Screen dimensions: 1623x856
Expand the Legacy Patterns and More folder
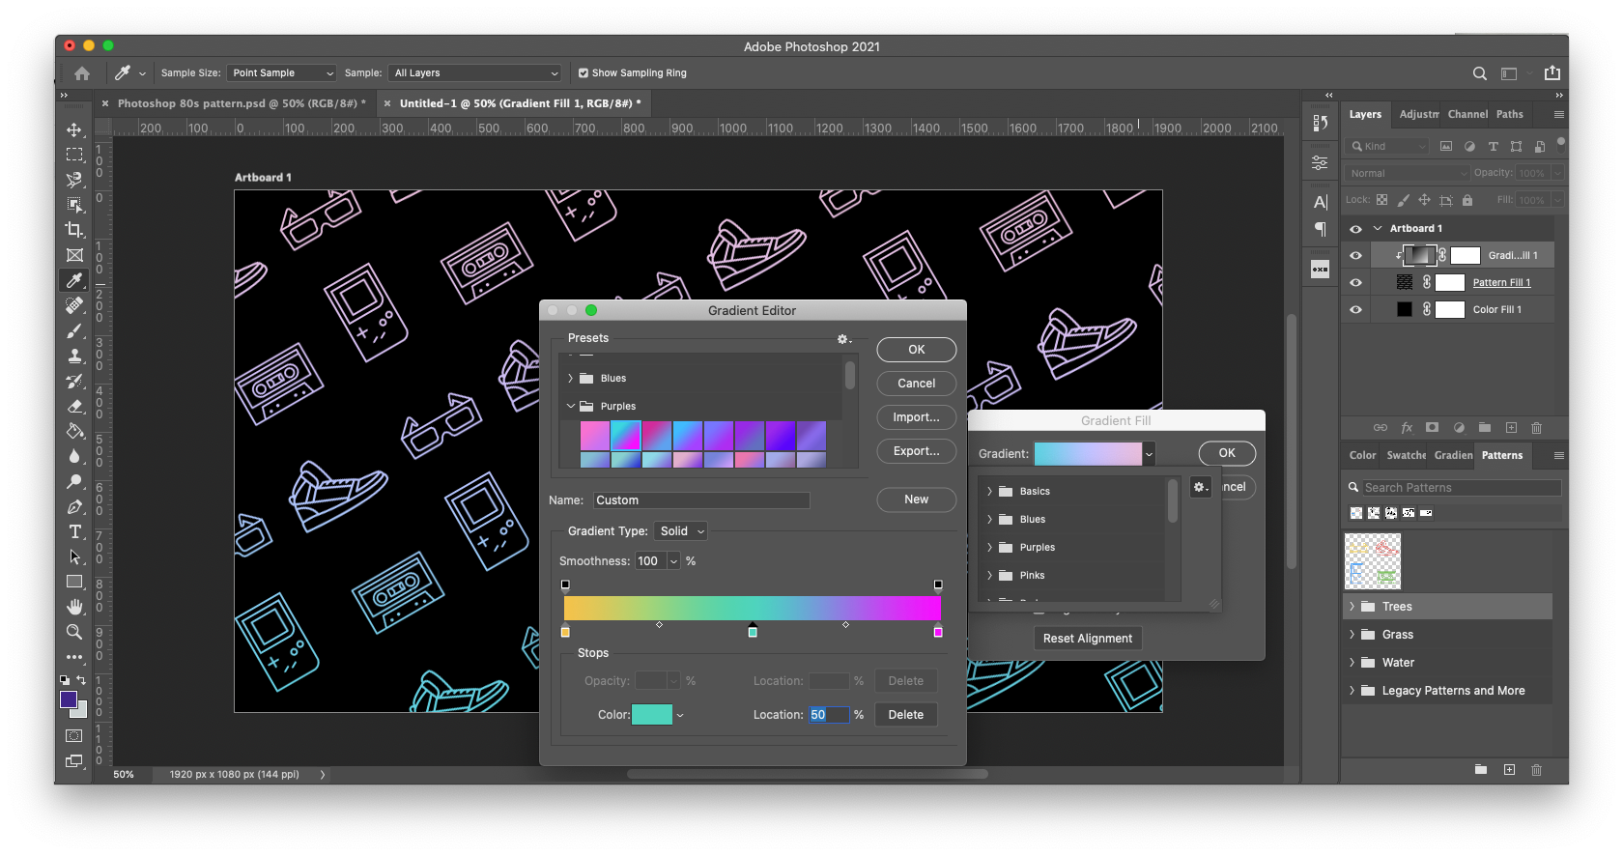click(1352, 691)
